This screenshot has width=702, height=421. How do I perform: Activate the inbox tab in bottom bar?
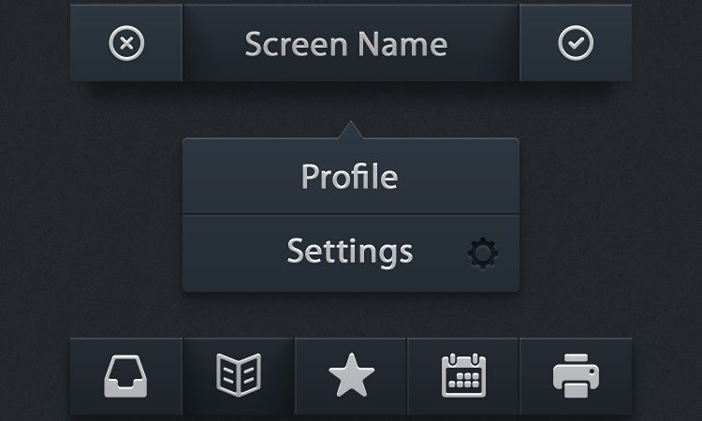pos(126,377)
